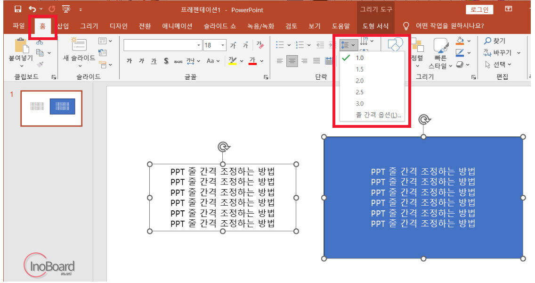
Task: Toggle the line spacing dropdown button
Action: coord(348,45)
